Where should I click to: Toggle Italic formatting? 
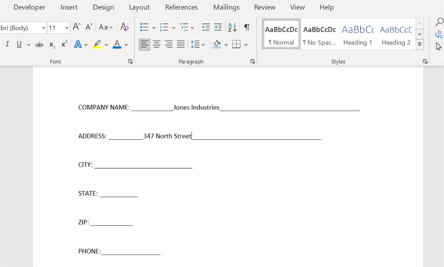tap(7, 44)
